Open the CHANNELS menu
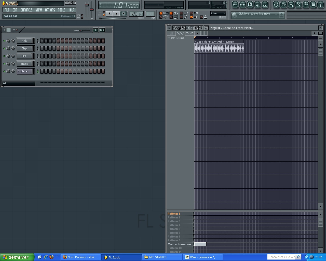 coord(26,10)
